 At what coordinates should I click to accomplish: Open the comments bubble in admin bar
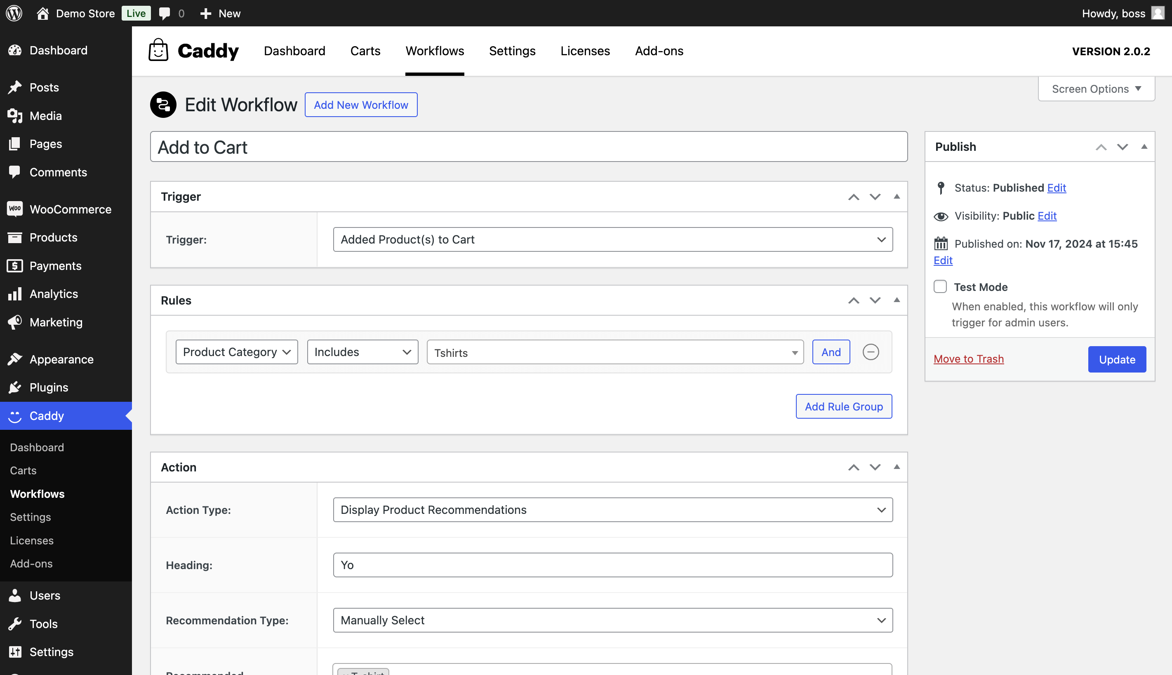click(166, 13)
